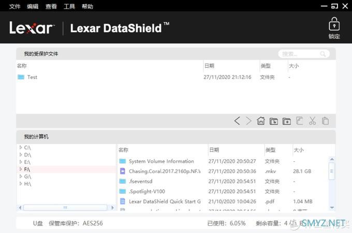The height and width of the screenshot is (233, 352).
Task: Click the drive tree scroll right arrow
Action: (112, 208)
